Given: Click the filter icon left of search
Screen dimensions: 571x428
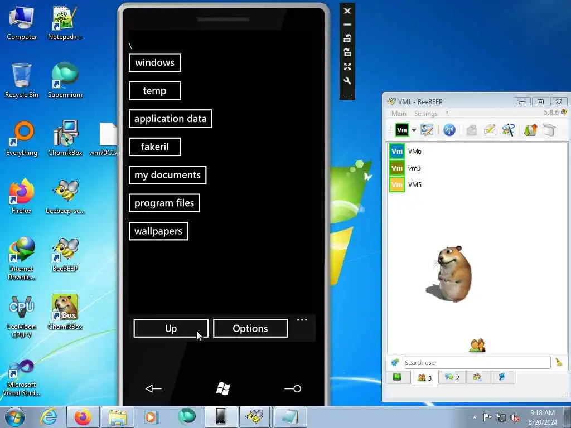Looking at the screenshot, I should (x=395, y=362).
